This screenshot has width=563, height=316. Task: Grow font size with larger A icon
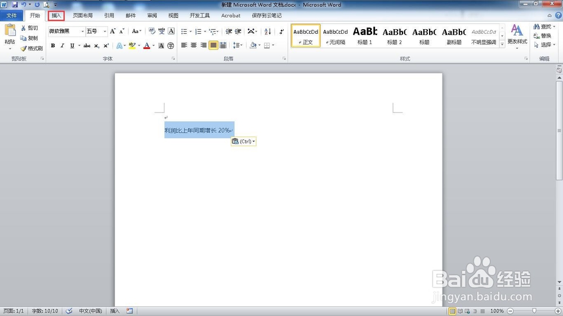tap(113, 31)
